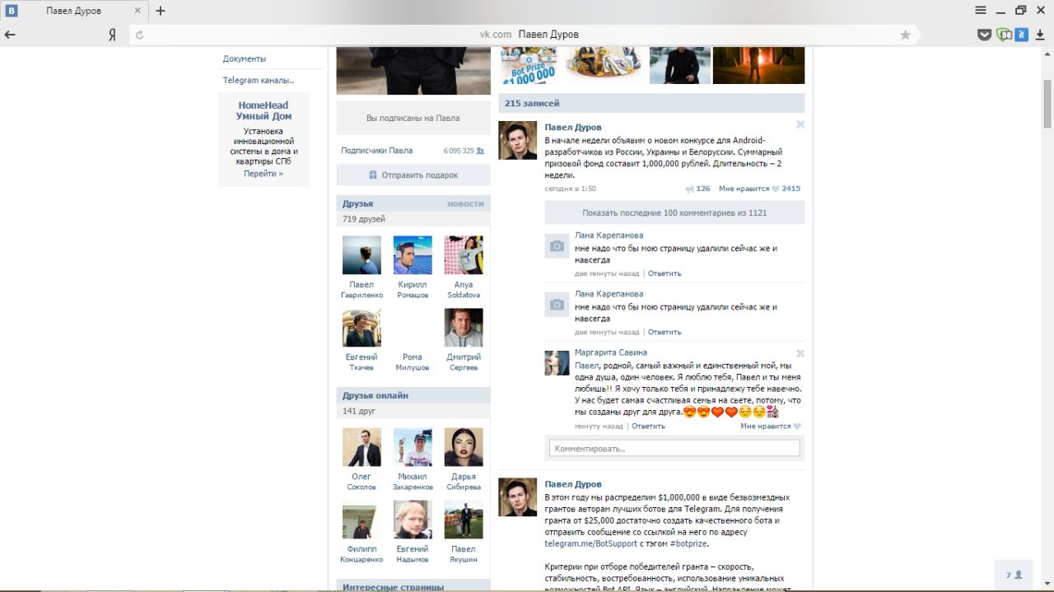Like Маргарита Савина's comment
Screen dimensions: 1054x592
770,427
